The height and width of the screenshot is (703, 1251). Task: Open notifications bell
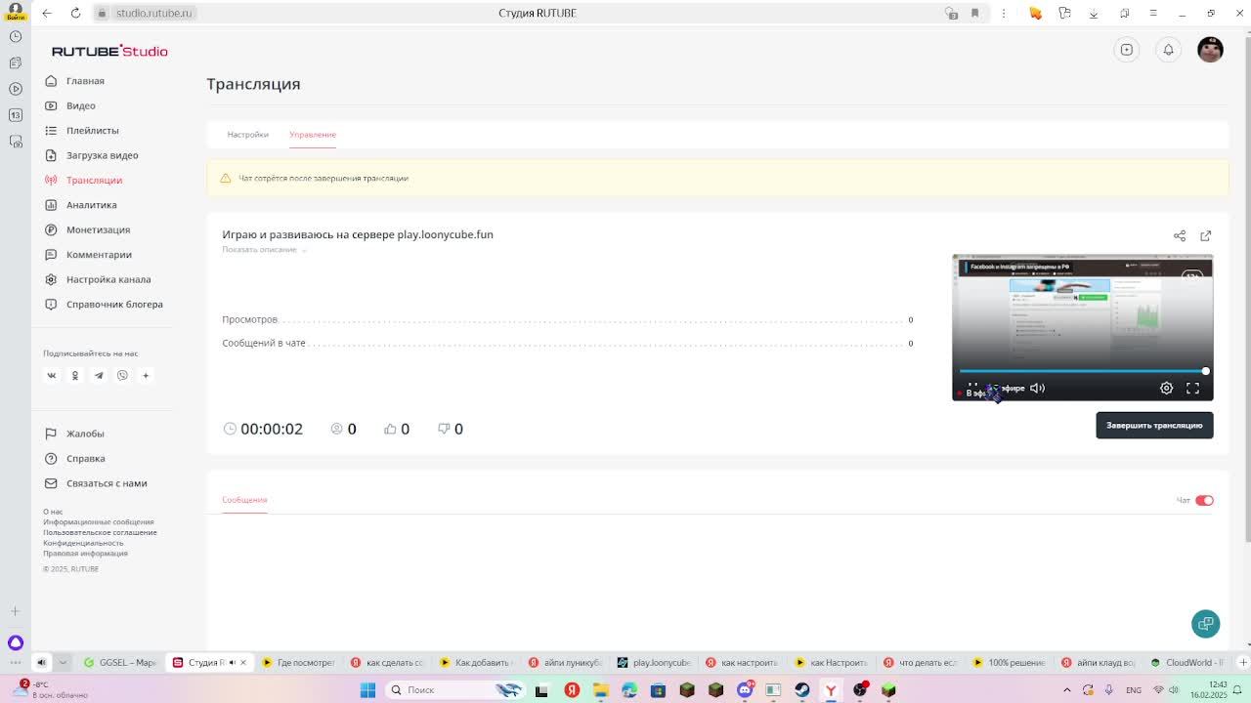(x=1168, y=50)
